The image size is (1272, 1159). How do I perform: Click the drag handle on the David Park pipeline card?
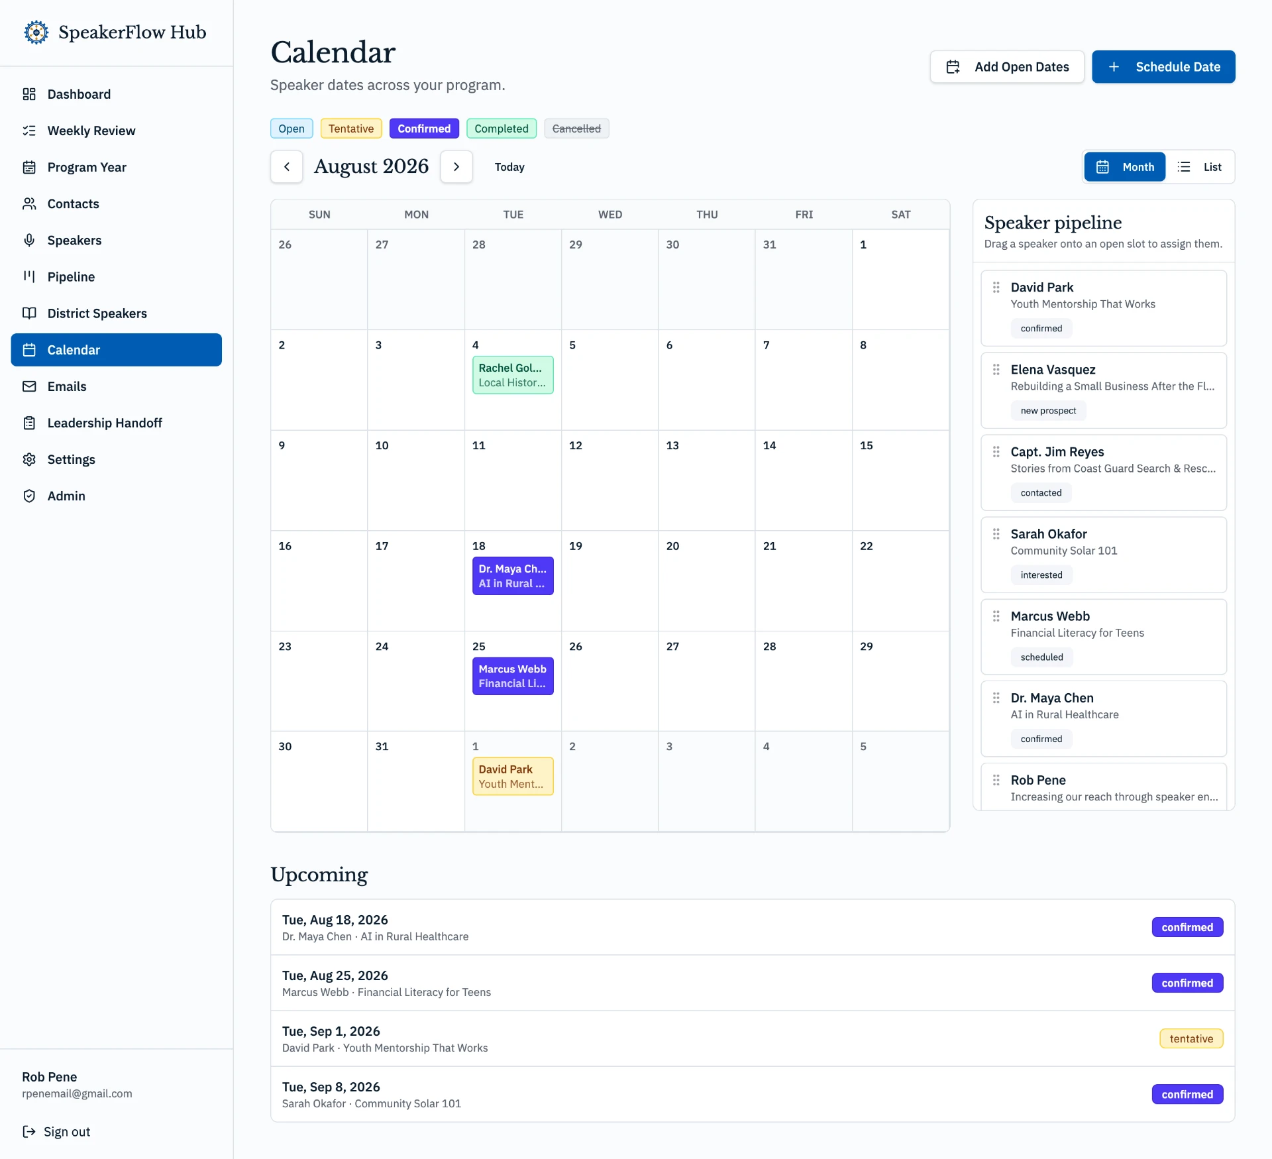[x=996, y=287]
